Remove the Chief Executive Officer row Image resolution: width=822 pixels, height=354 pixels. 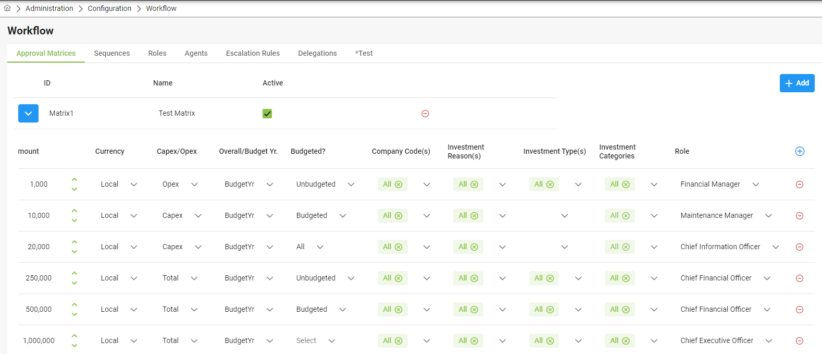tap(799, 341)
